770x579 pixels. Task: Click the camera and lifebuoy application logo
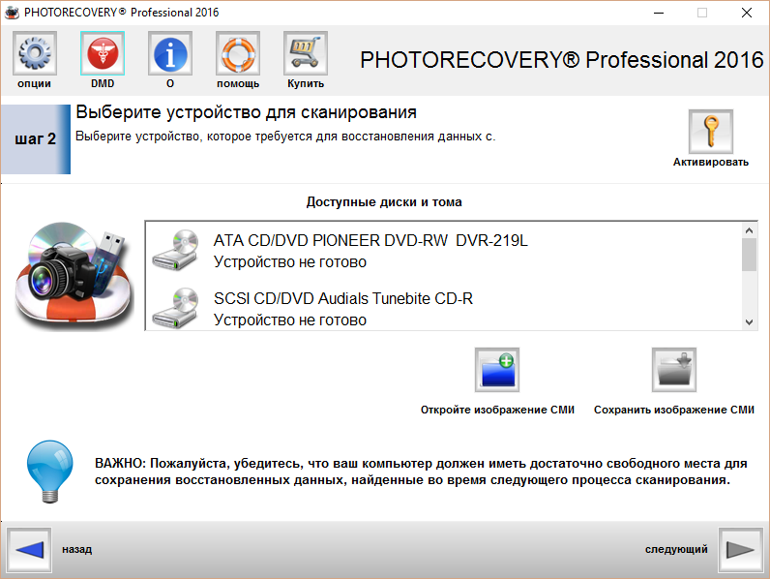74,276
